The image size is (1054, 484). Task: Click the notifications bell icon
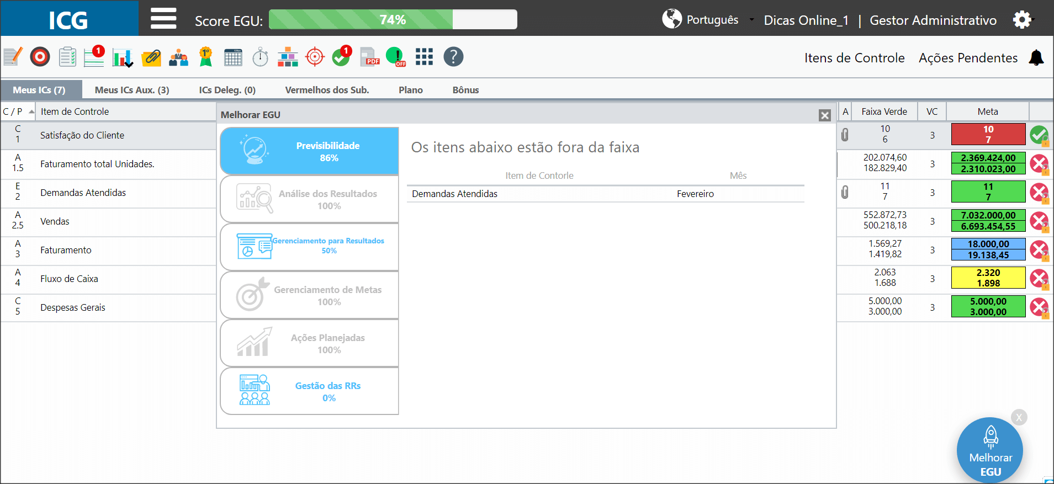[1036, 57]
